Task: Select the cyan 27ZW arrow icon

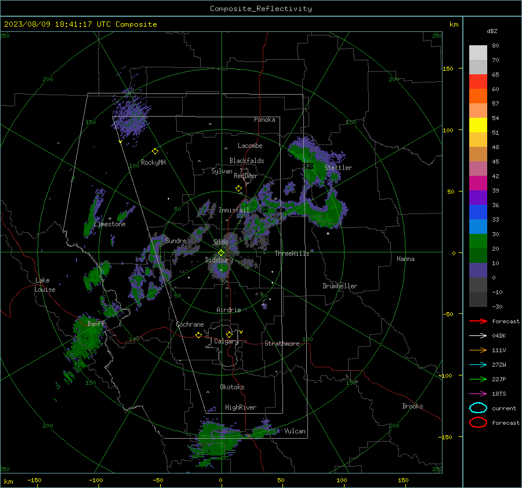Action: click(x=478, y=365)
